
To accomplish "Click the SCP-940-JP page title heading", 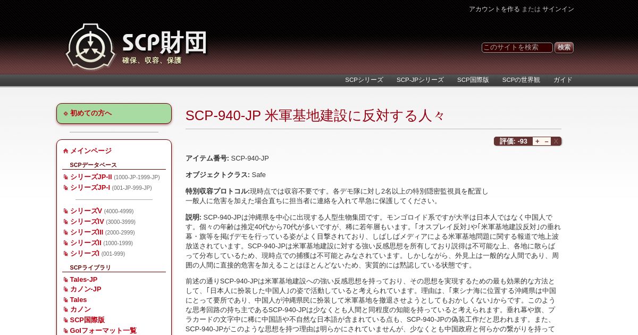I will 315,115.
